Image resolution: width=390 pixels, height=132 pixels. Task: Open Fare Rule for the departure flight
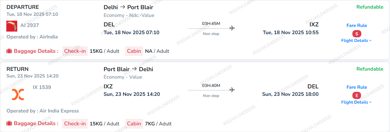357,26
